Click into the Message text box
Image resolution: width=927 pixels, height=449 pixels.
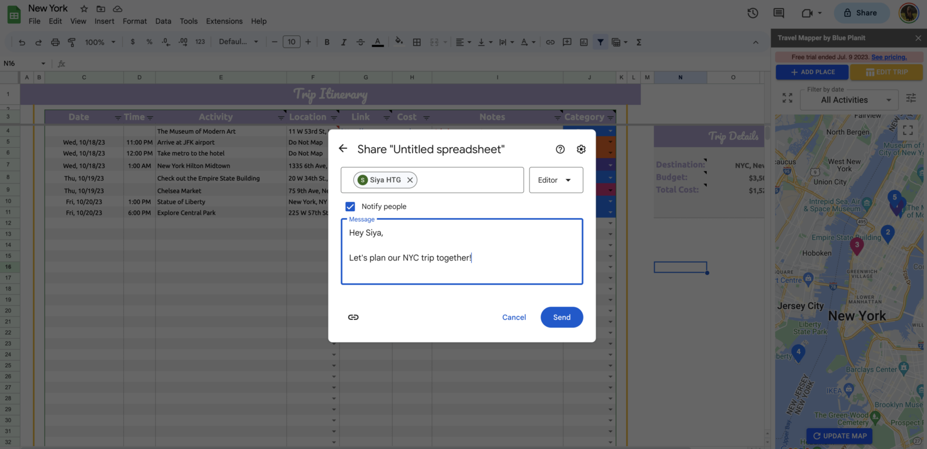462,252
